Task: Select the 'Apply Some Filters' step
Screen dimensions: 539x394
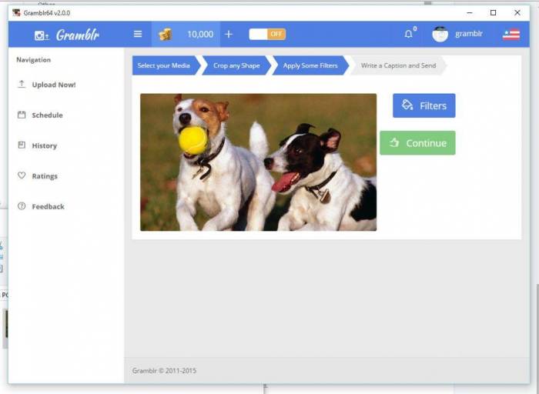Action: click(x=310, y=65)
